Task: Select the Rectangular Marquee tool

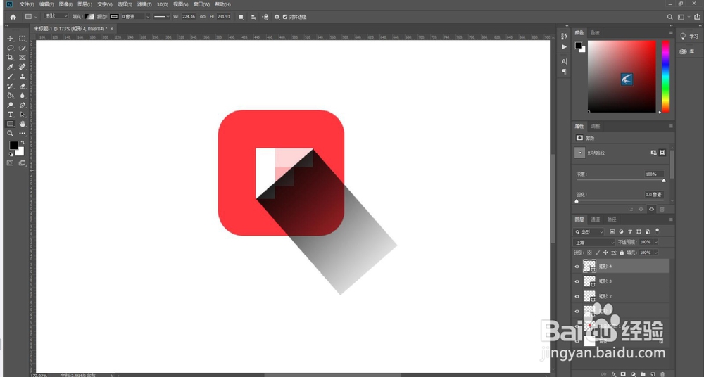Action: pyautogui.click(x=23, y=39)
